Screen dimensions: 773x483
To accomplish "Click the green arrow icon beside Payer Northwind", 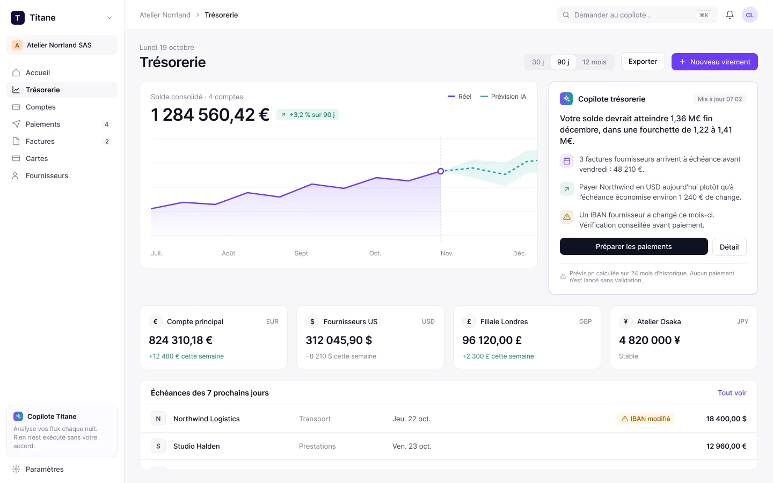I will click(566, 189).
